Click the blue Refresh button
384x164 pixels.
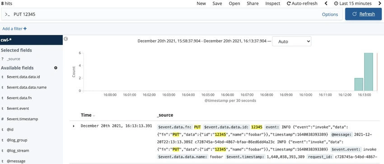click(363, 14)
